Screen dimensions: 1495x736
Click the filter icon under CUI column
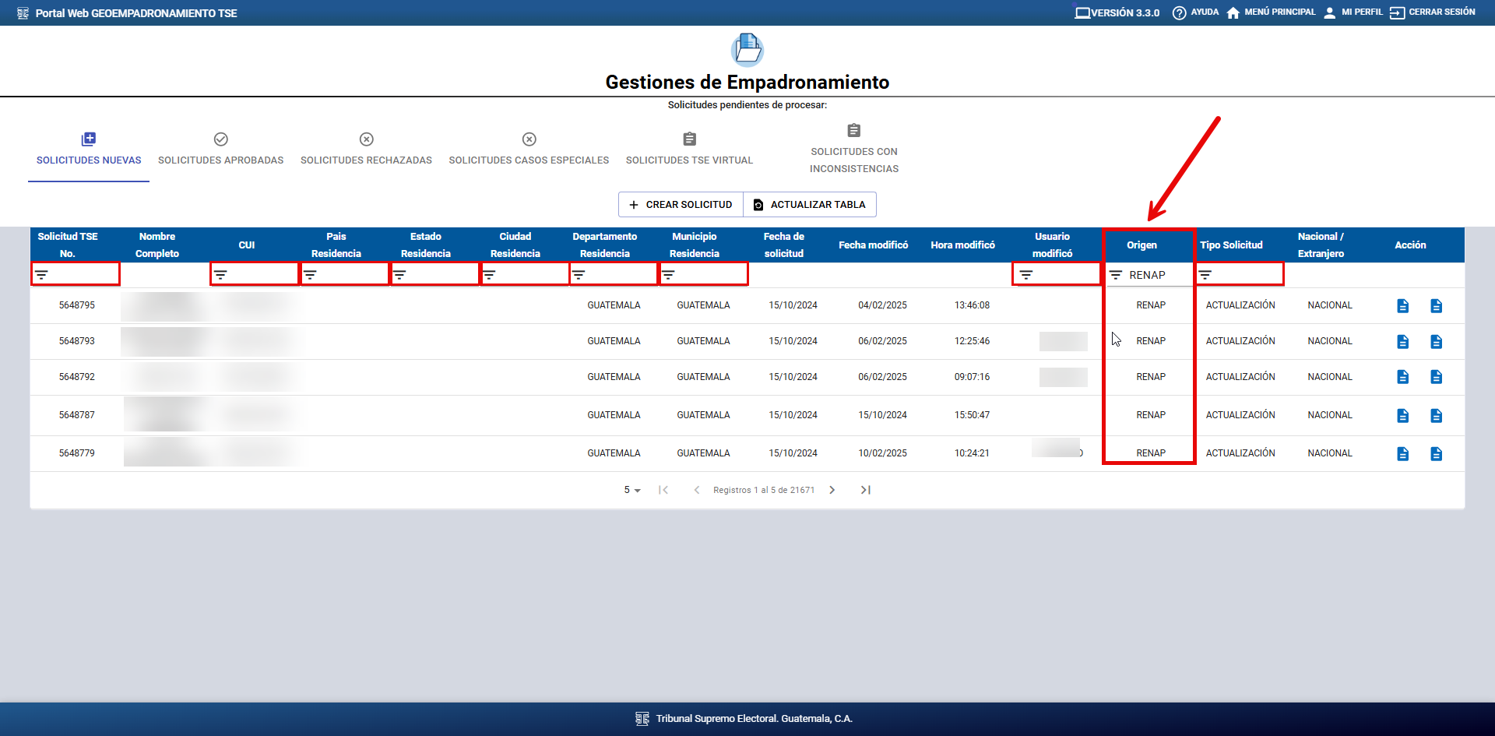click(221, 275)
